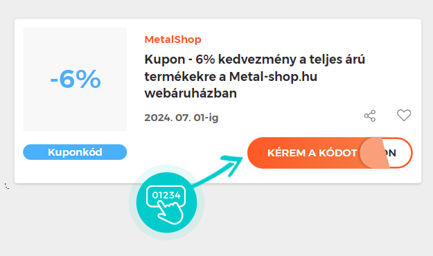
Task: Click the expiry date 2024. 07. 01-ig
Action: [x=182, y=118]
